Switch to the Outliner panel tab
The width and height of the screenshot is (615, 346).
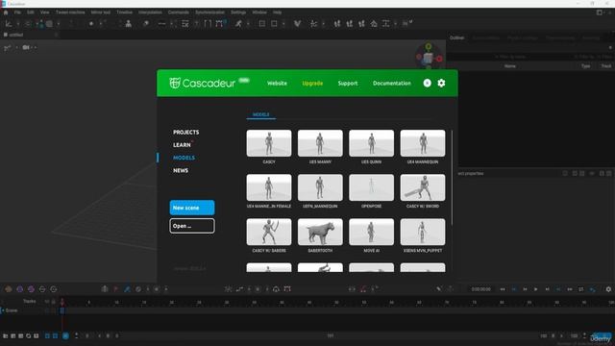(x=457, y=37)
